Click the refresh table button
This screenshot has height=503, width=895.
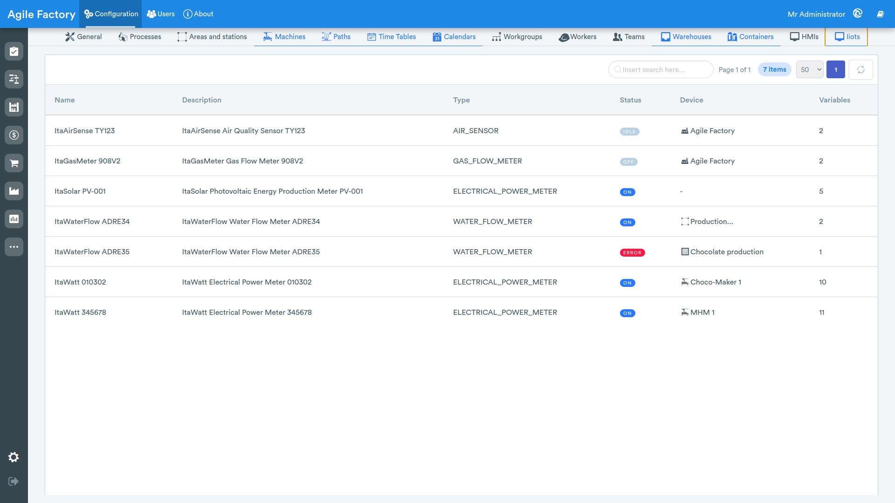861,70
